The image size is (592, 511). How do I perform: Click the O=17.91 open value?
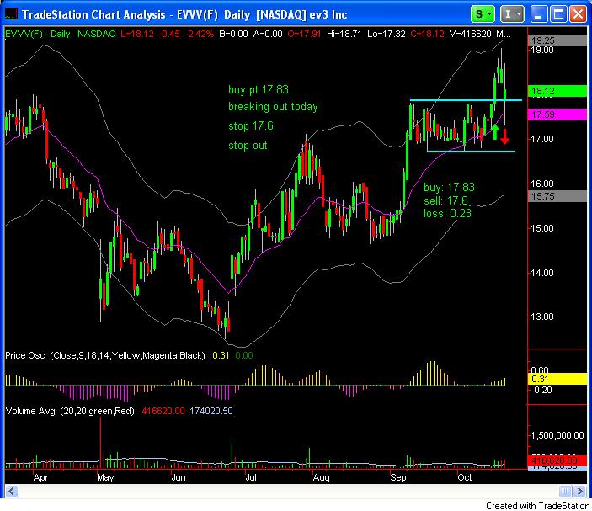coord(304,34)
